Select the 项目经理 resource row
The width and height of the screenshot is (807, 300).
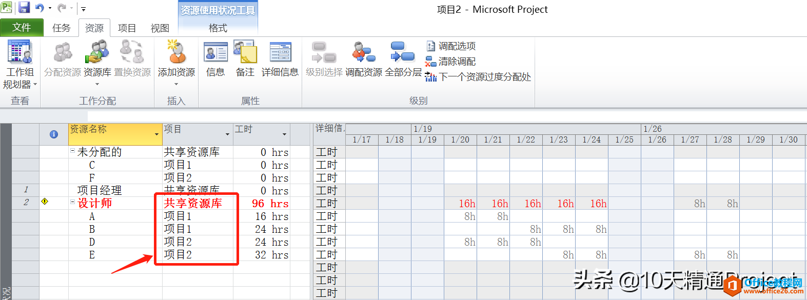(100, 190)
